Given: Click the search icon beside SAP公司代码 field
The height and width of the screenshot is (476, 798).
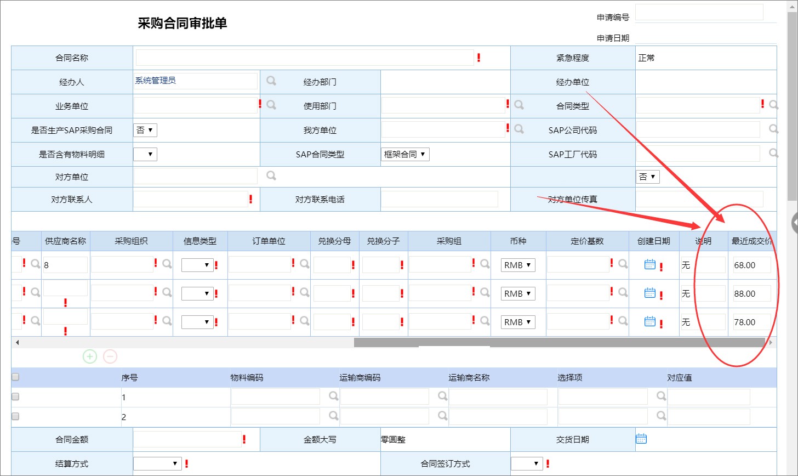Looking at the screenshot, I should tap(773, 129).
